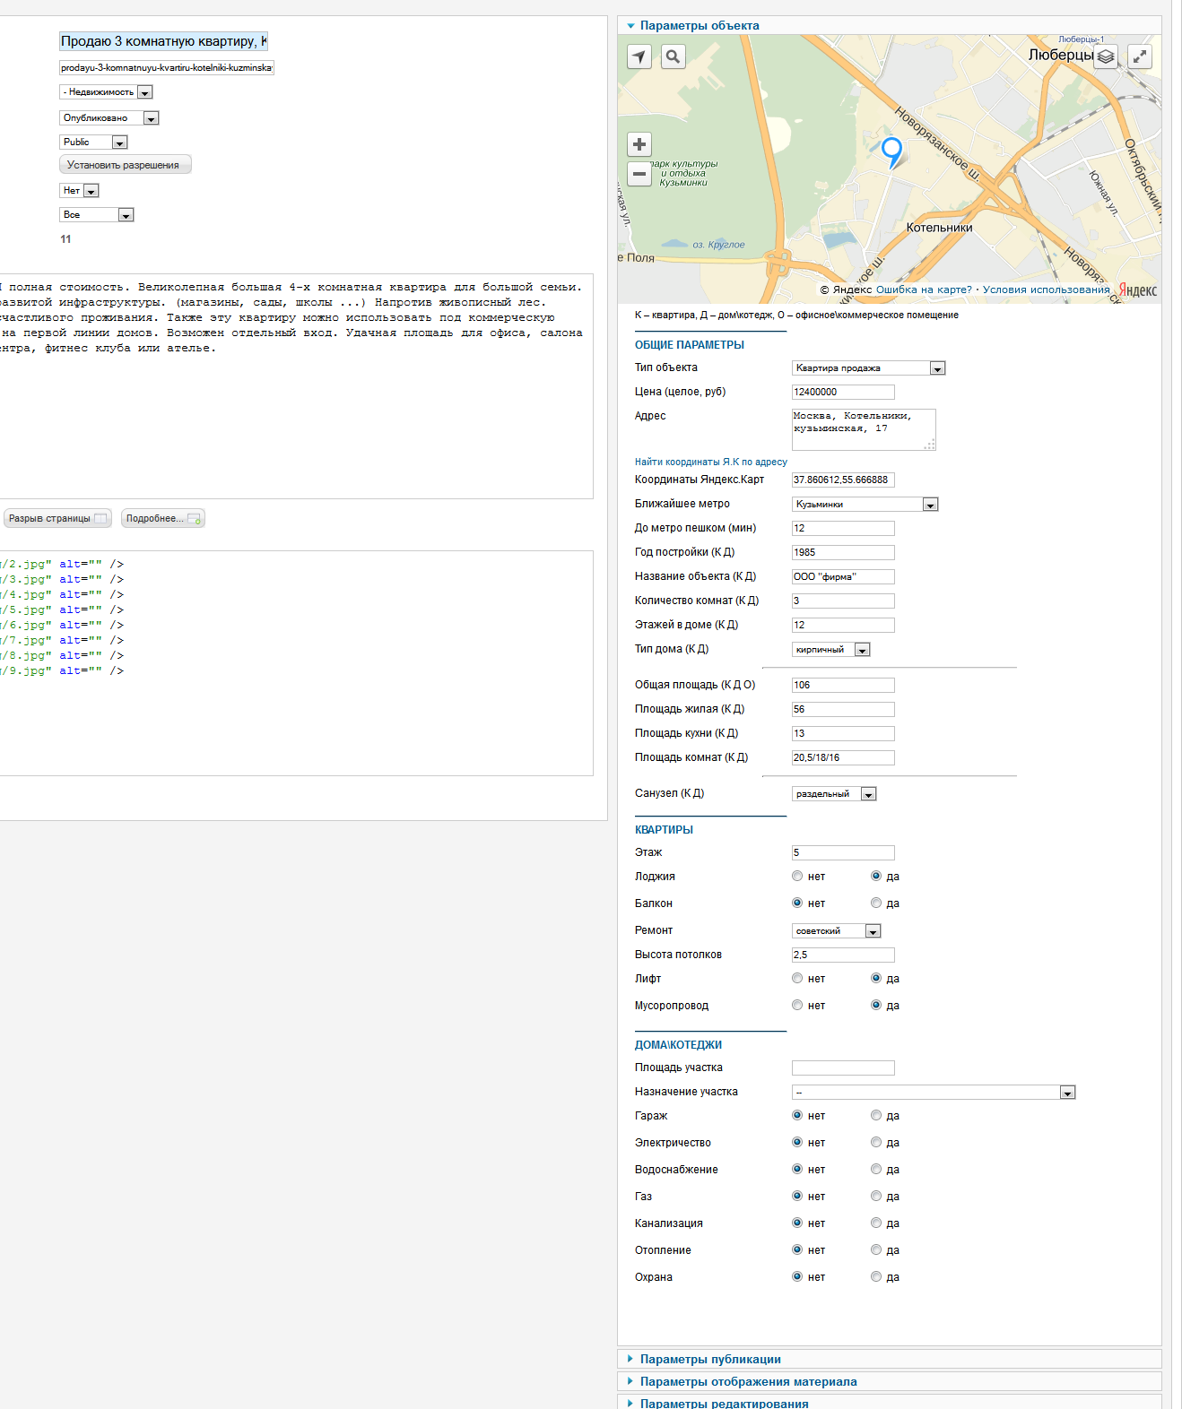The image size is (1182, 1409).
Task: Zoom in the map with plus button
Action: coord(639,144)
